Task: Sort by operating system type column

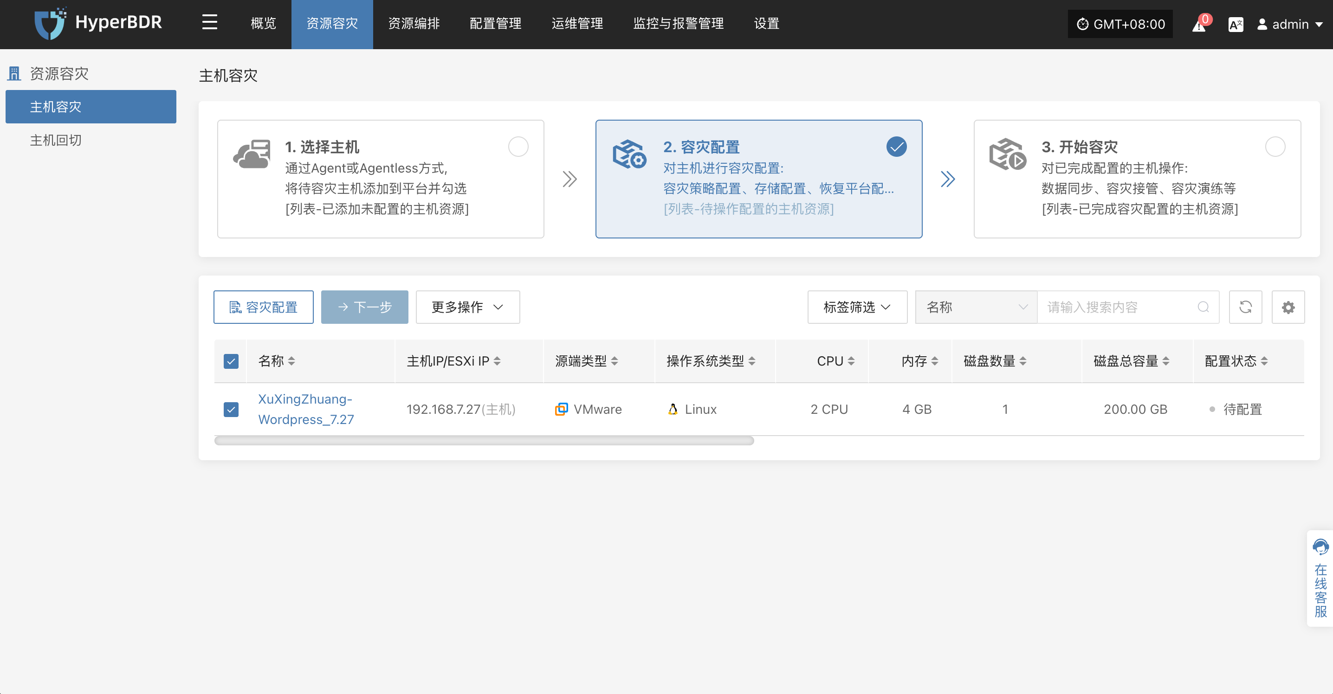Action: click(751, 361)
